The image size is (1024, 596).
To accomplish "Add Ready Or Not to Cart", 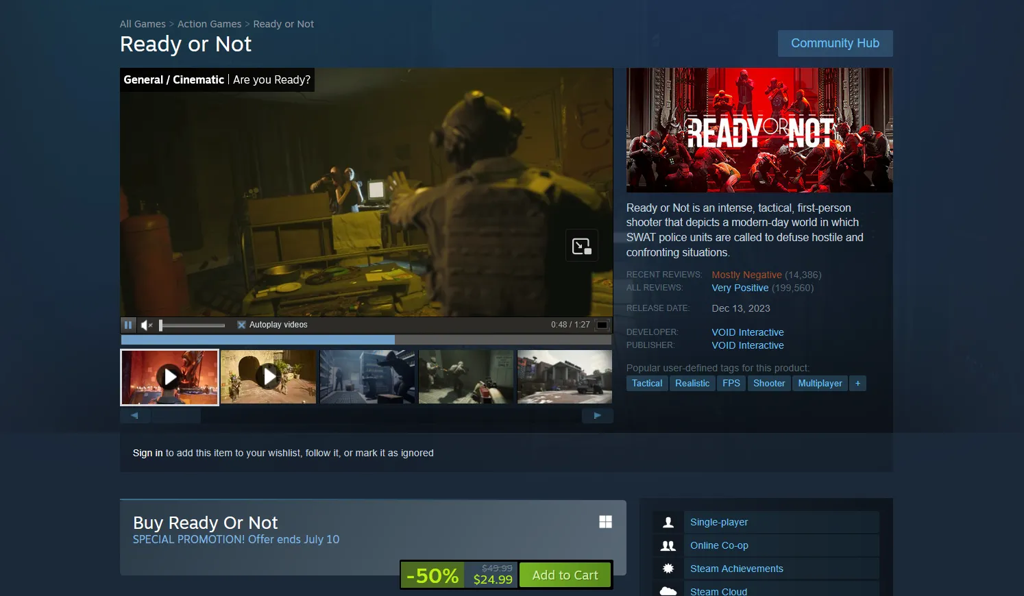I will tap(565, 575).
